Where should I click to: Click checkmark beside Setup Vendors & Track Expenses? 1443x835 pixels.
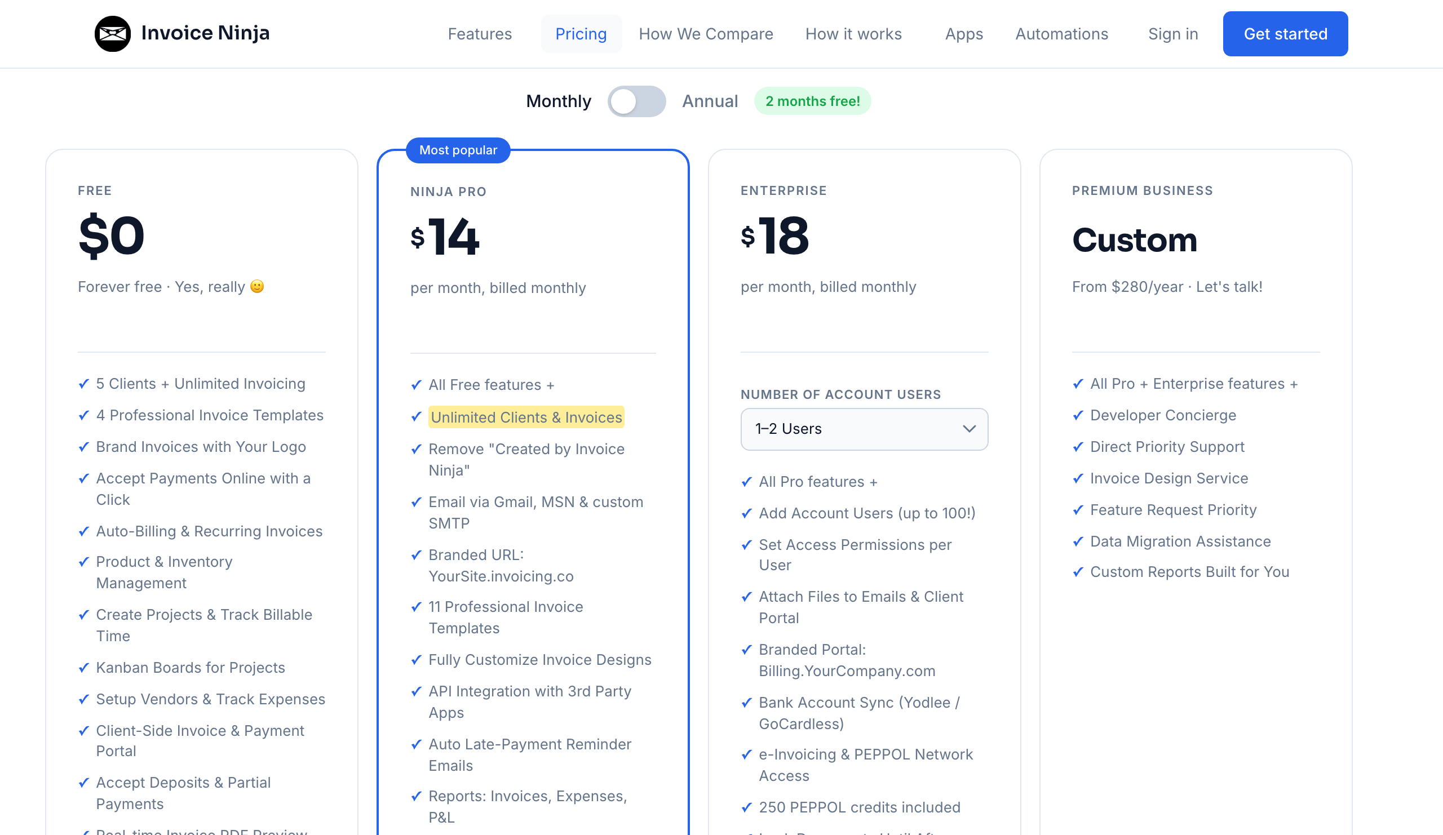tap(83, 699)
